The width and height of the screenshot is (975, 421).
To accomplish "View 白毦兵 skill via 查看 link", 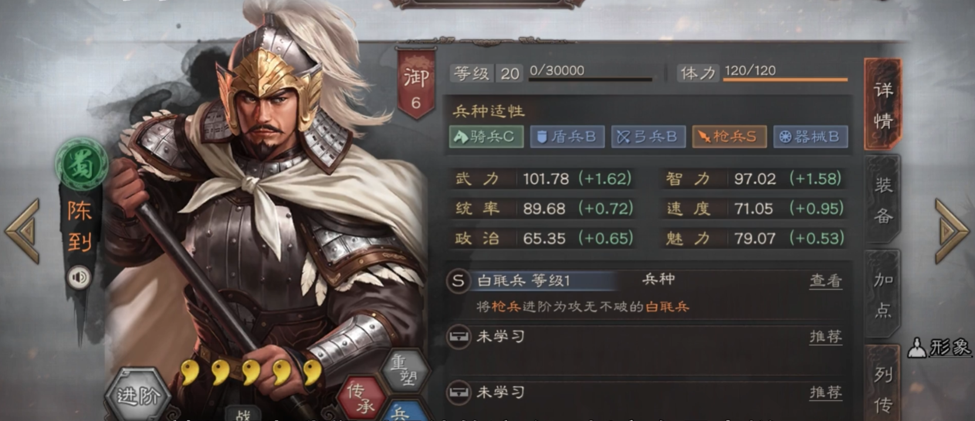I will tap(825, 281).
